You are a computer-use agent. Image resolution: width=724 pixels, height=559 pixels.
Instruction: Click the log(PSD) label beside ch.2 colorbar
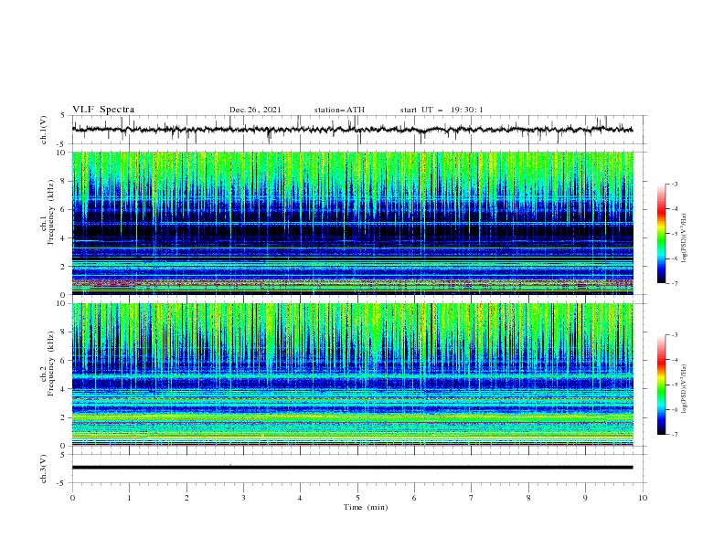684,389
